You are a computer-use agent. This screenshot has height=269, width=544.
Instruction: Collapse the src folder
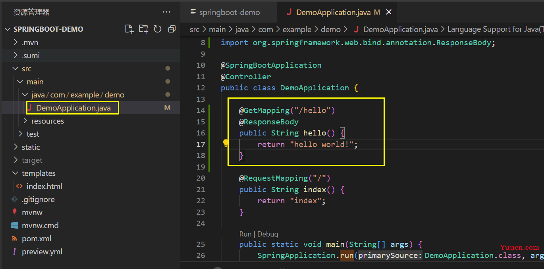tap(16, 69)
